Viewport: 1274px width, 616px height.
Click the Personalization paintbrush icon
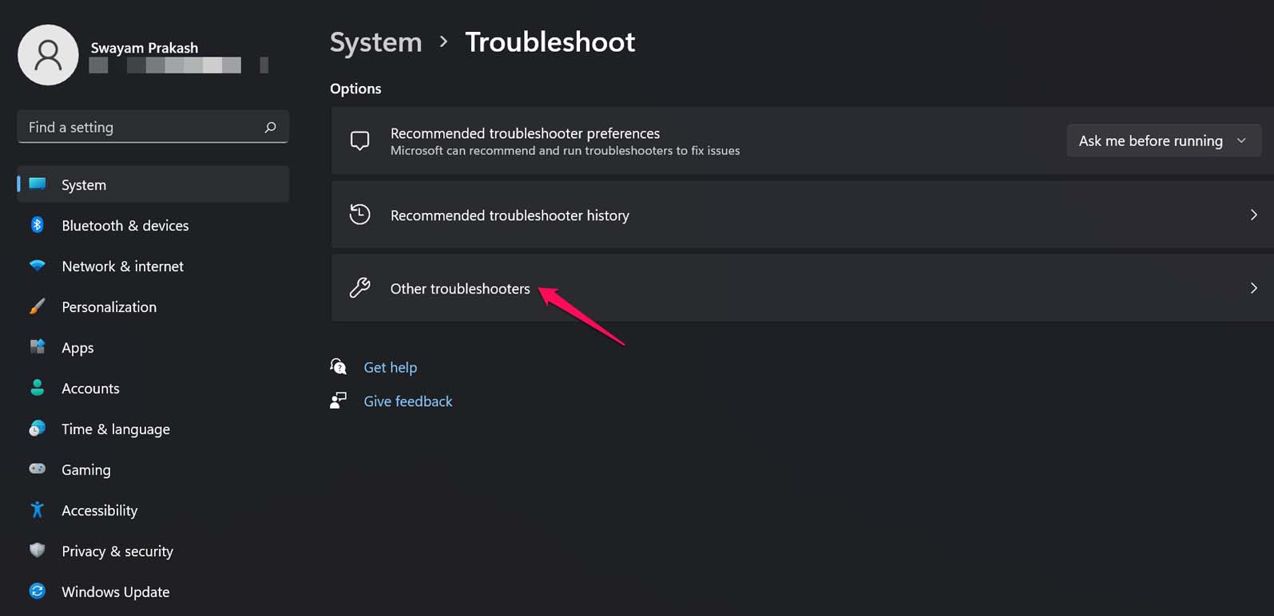coord(38,306)
